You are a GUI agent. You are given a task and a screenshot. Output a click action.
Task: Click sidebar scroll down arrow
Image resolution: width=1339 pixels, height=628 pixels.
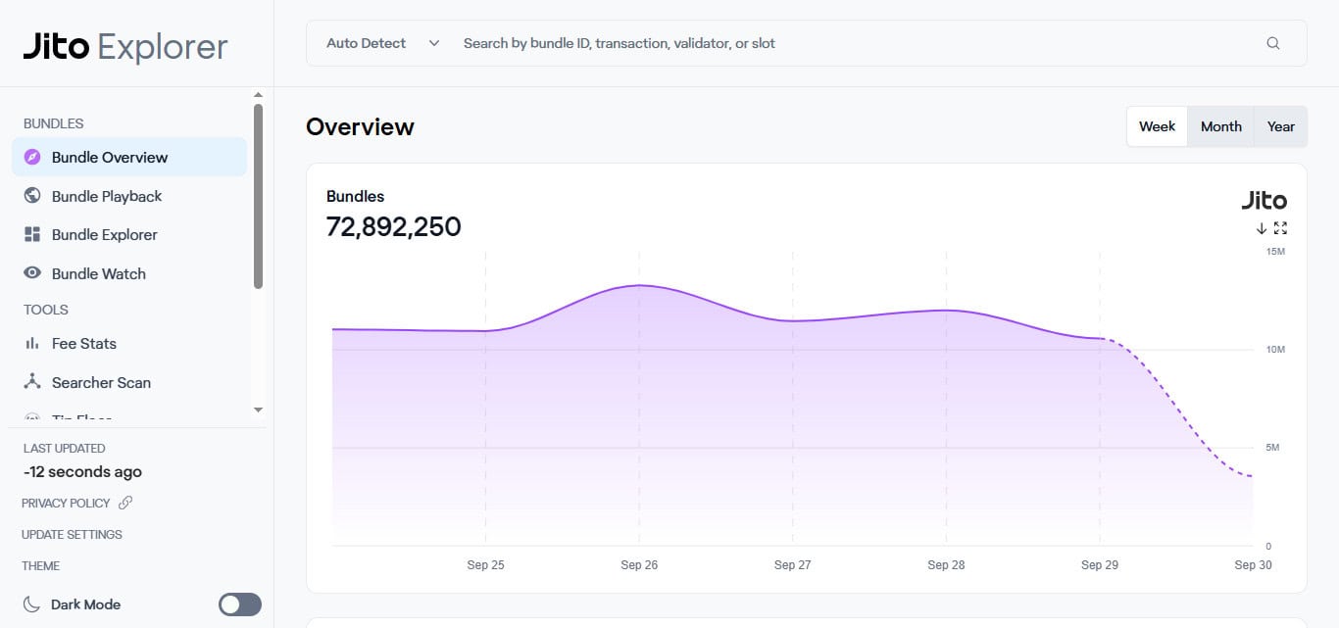click(x=258, y=410)
